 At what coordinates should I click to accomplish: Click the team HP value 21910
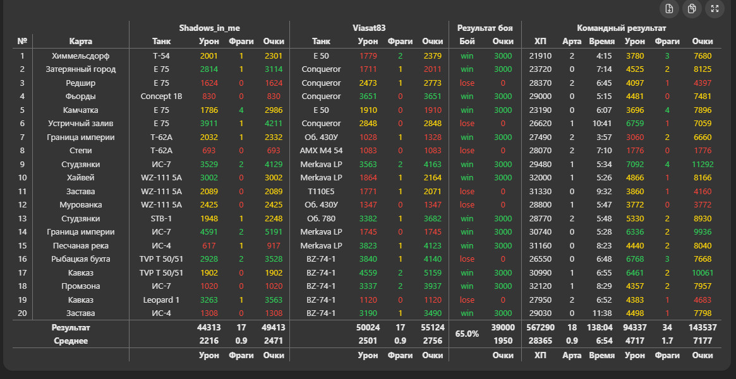tap(540, 56)
